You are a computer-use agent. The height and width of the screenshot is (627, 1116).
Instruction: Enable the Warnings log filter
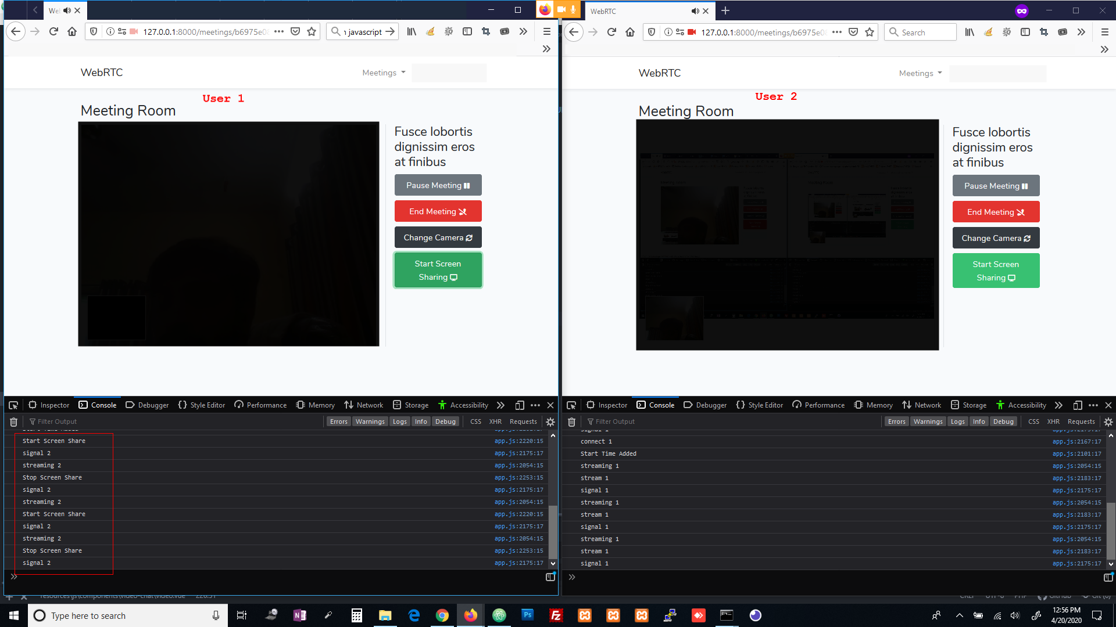pyautogui.click(x=370, y=421)
